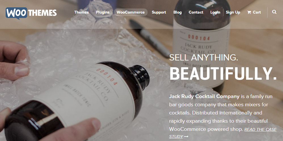Open search with the magnifier icon
283x141 pixels.
click(x=274, y=12)
